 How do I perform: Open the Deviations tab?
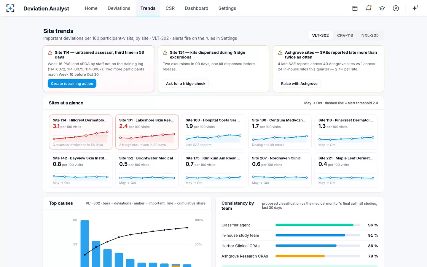point(119,8)
